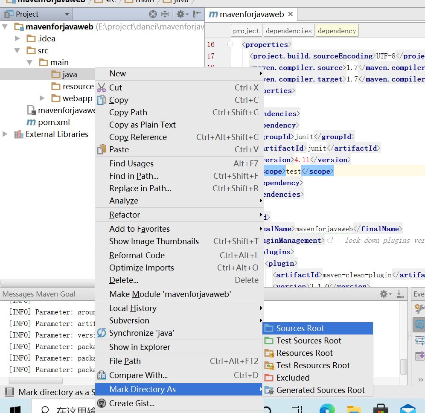Choose Compare With...

(x=180, y=375)
